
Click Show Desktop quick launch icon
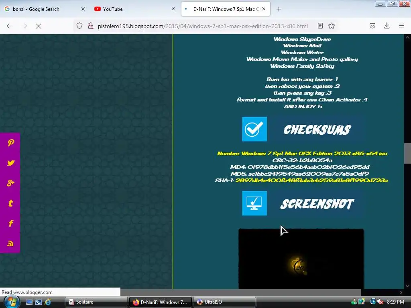29,302
